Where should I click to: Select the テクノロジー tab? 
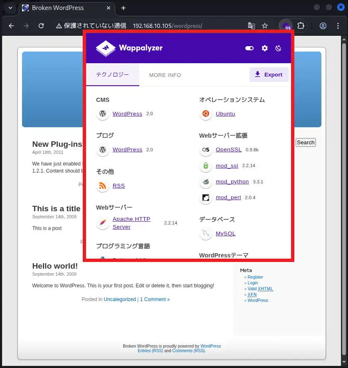pos(112,75)
